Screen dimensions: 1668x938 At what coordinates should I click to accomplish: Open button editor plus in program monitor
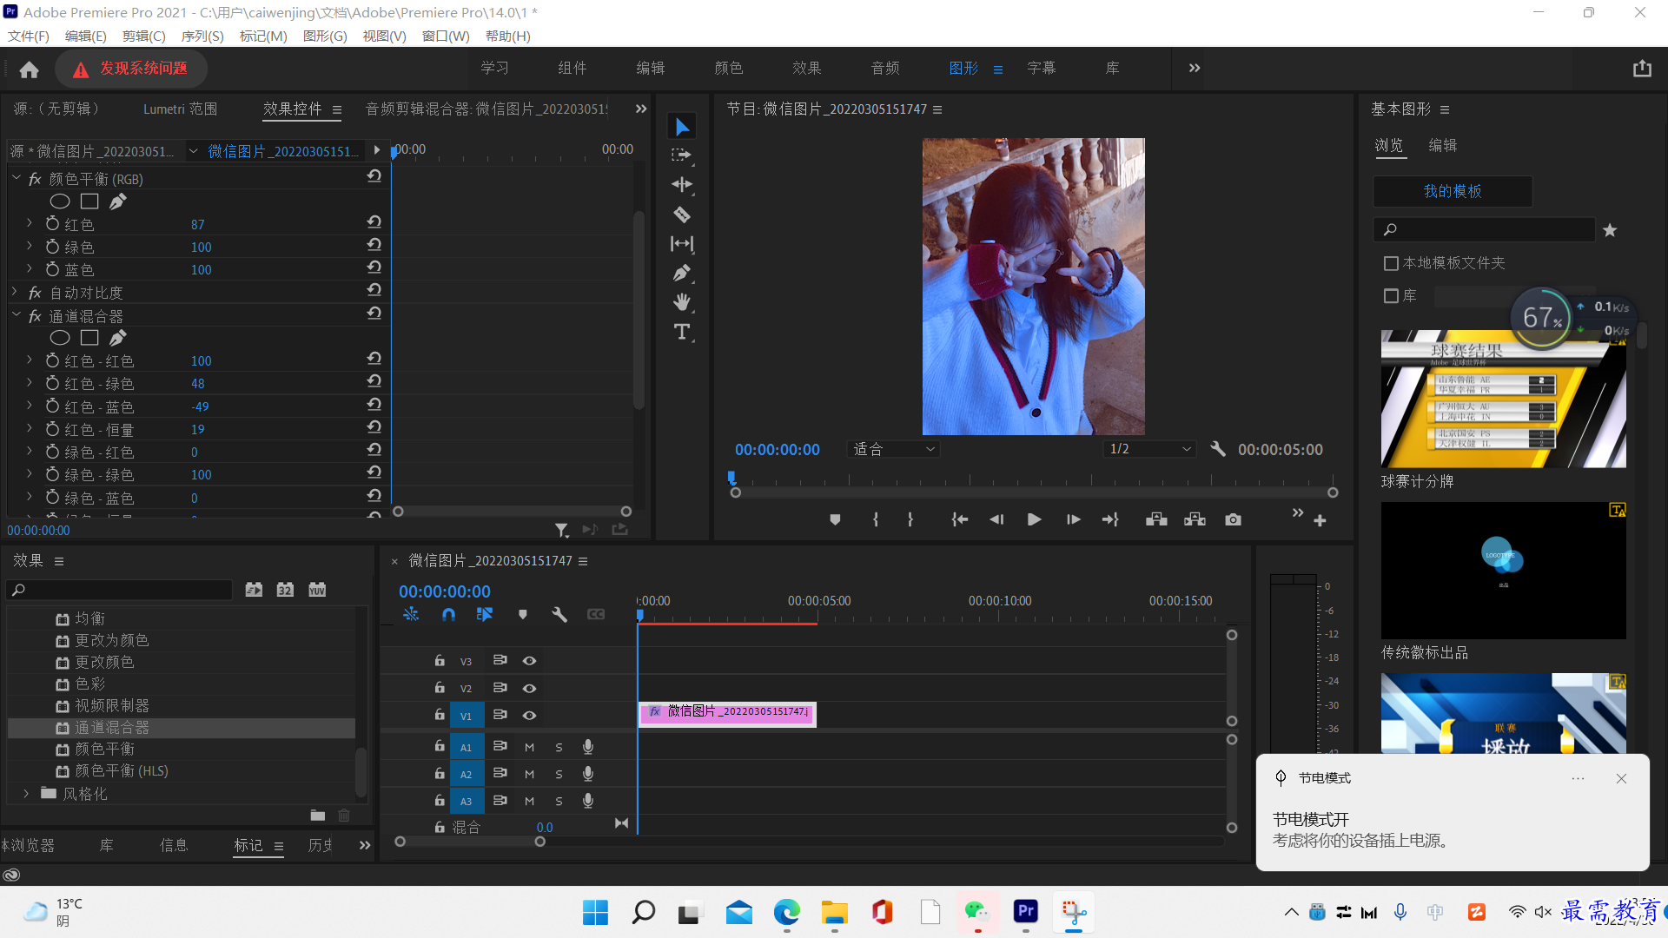1320,520
